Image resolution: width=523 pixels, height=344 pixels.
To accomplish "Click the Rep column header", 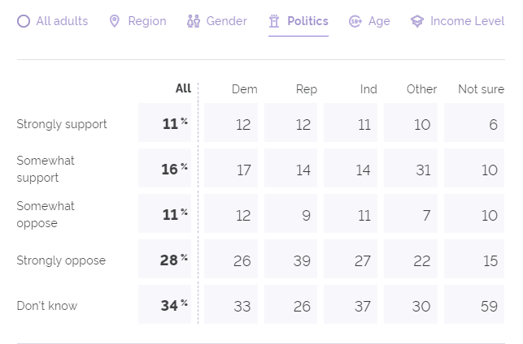I will click(307, 89).
